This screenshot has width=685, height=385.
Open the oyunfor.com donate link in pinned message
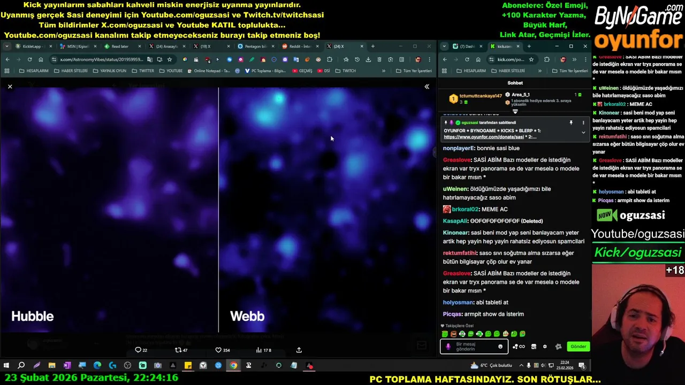[x=483, y=137]
